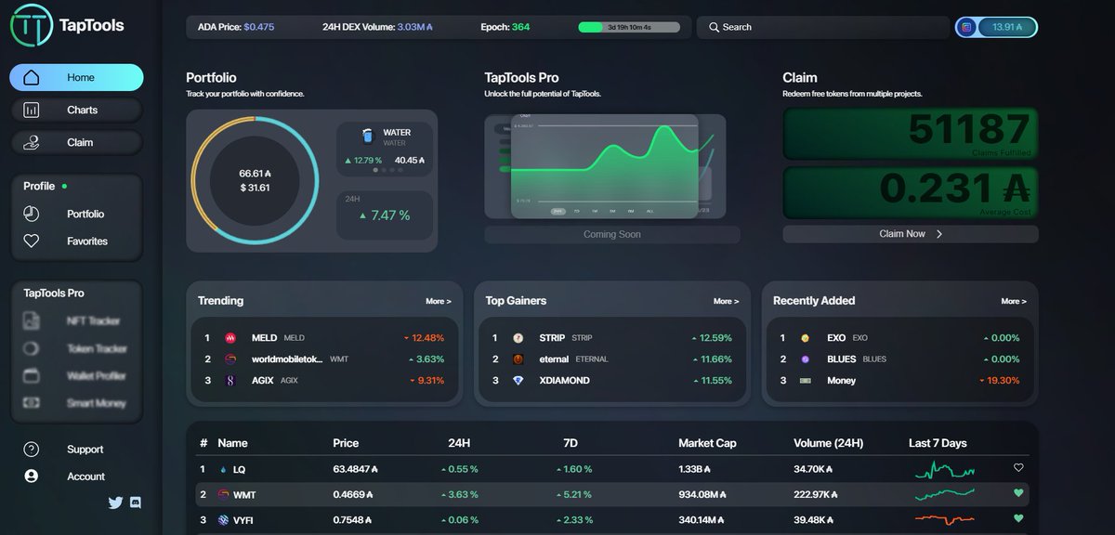This screenshot has height=535, width=1115.
Task: Select the last carousel dot under WATER
Action: pos(400,170)
